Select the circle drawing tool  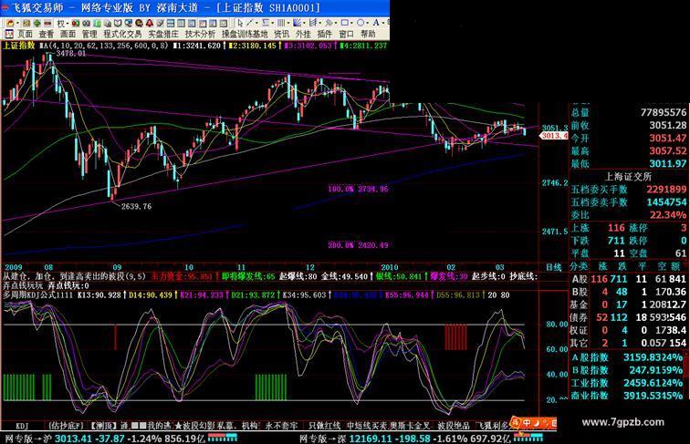tap(361, 23)
